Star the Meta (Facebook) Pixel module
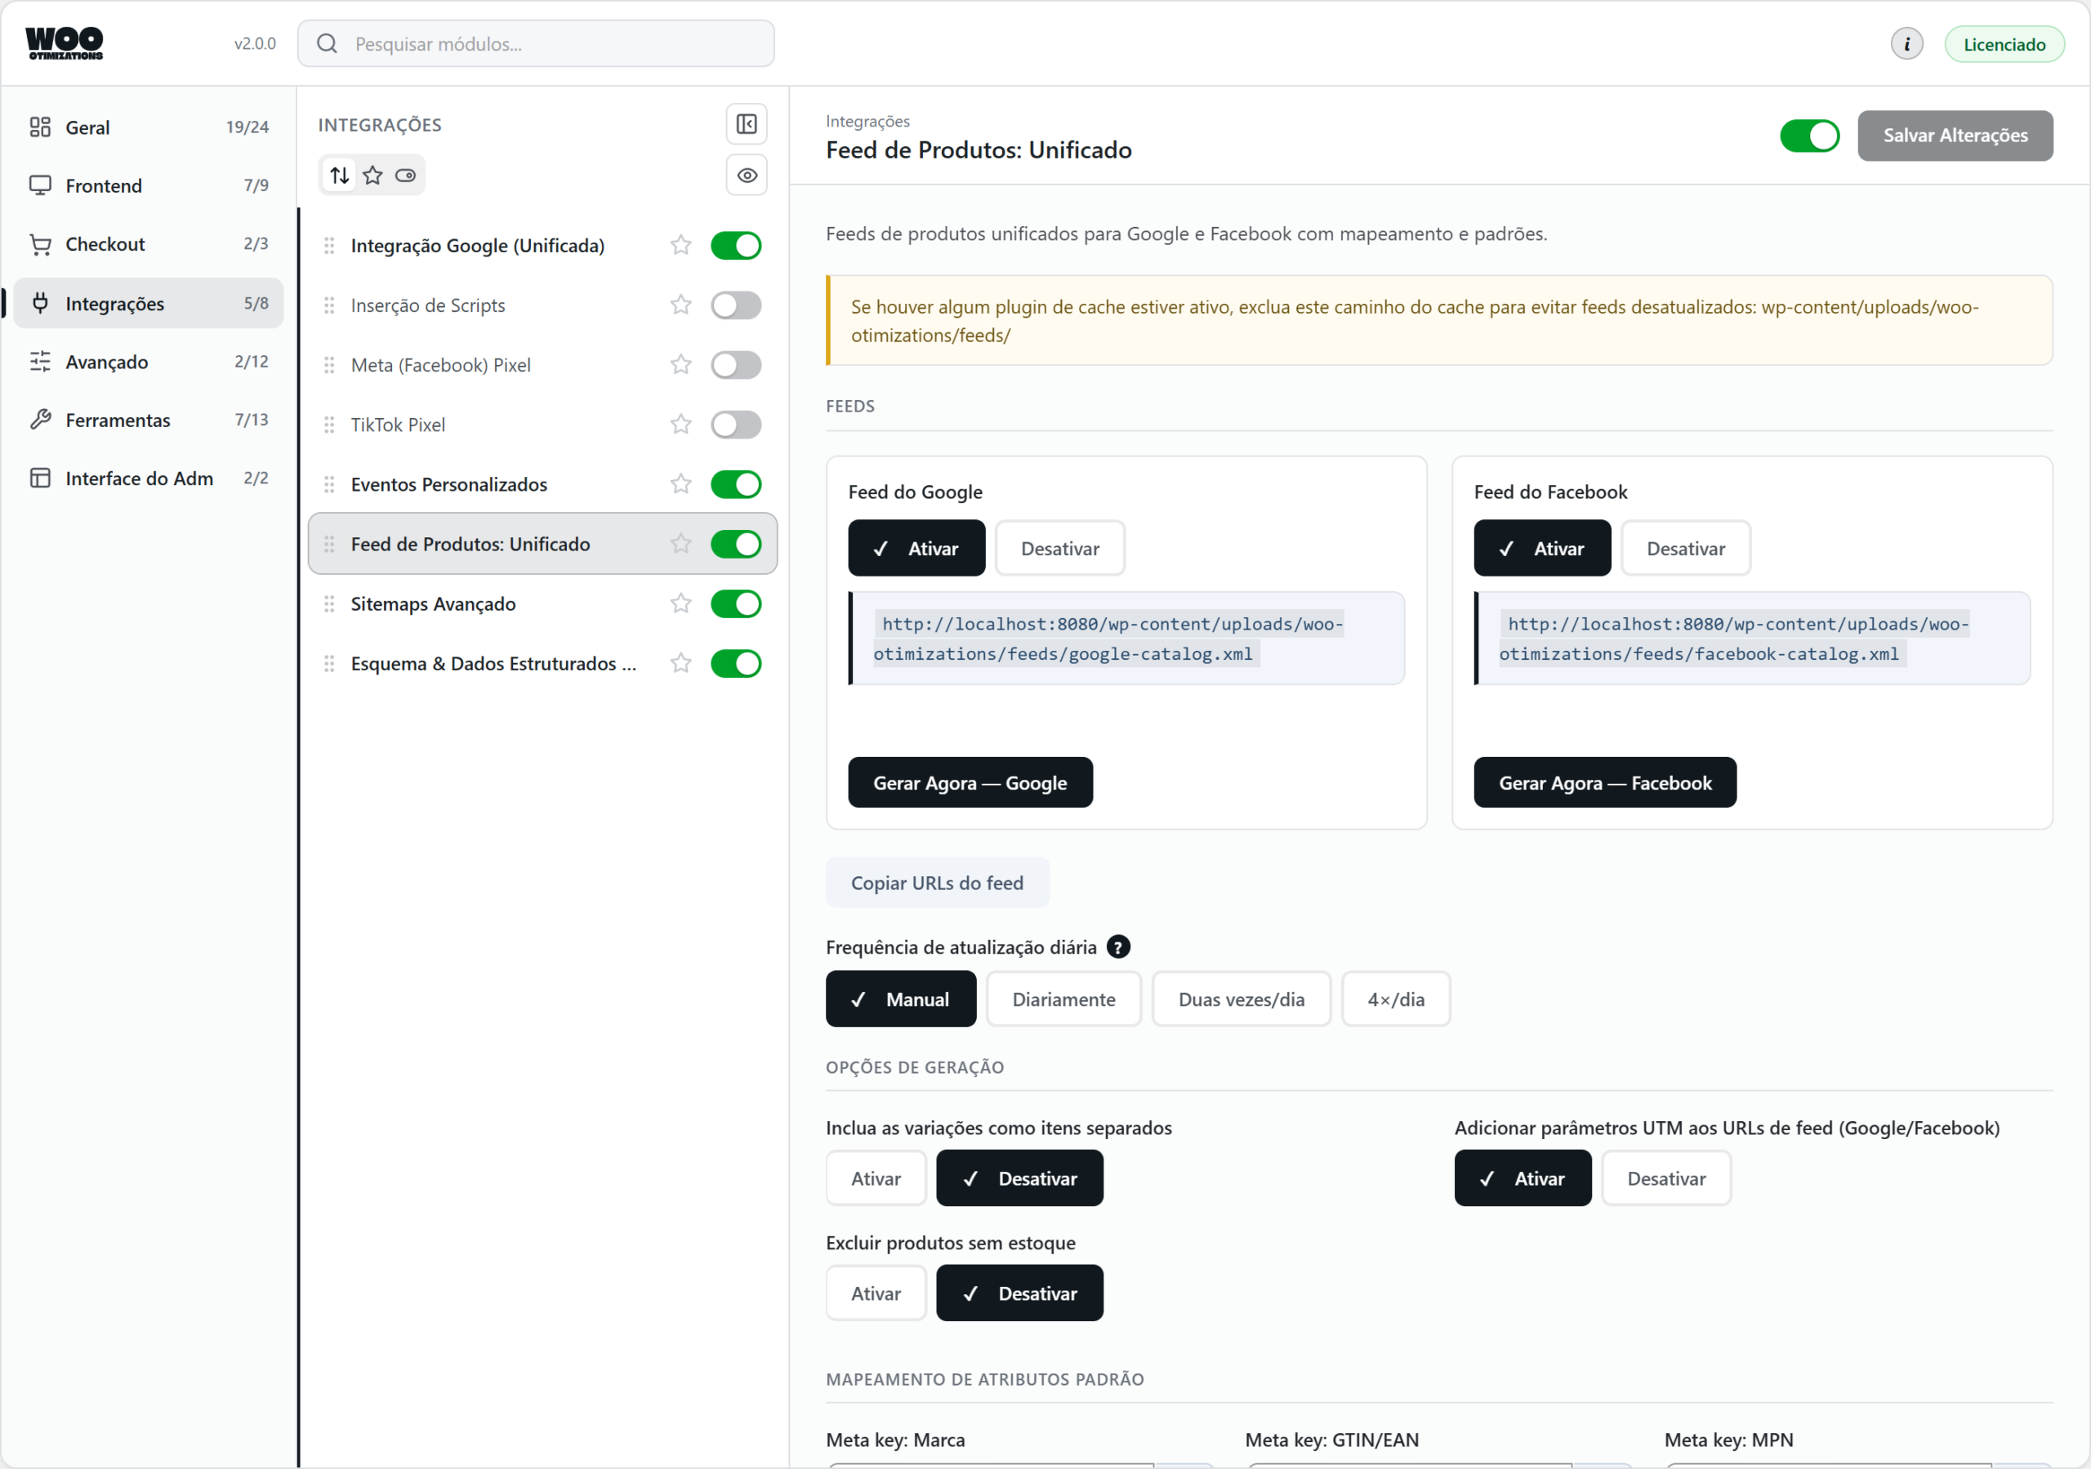 [680, 365]
